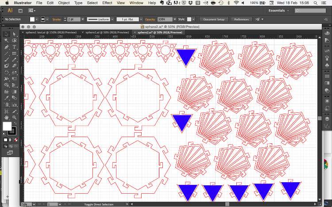Open the Opacity 100% dropdown arrow
332x207 pixels.
click(x=175, y=19)
